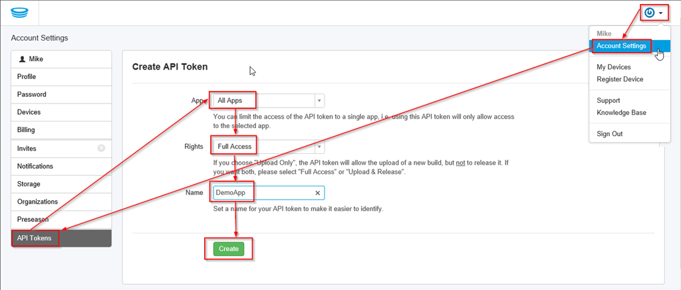Open the API Tokens sidebar tab
The height and width of the screenshot is (290, 681).
click(x=36, y=238)
